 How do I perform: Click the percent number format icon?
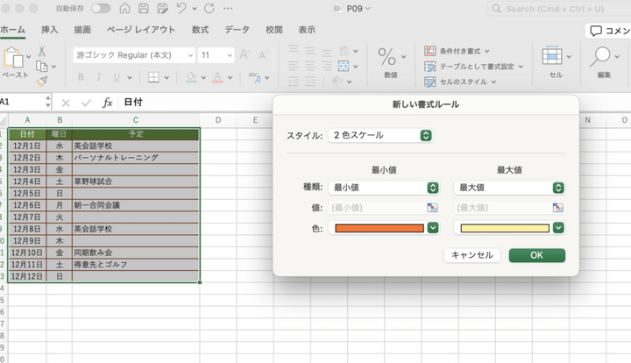[x=386, y=57]
